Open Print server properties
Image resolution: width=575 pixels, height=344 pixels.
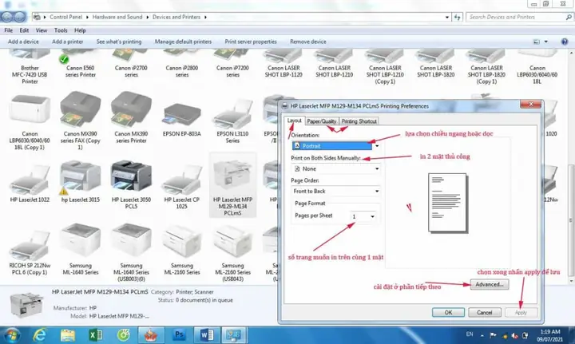pyautogui.click(x=251, y=42)
